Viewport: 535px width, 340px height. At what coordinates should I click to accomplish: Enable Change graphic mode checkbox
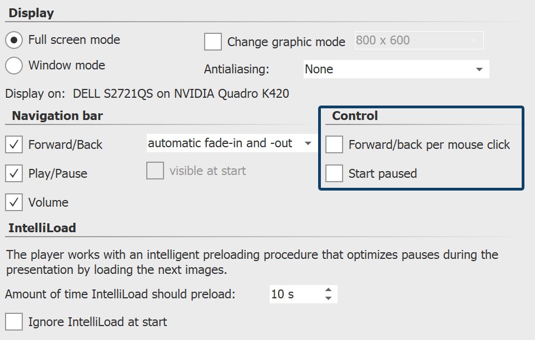click(213, 42)
